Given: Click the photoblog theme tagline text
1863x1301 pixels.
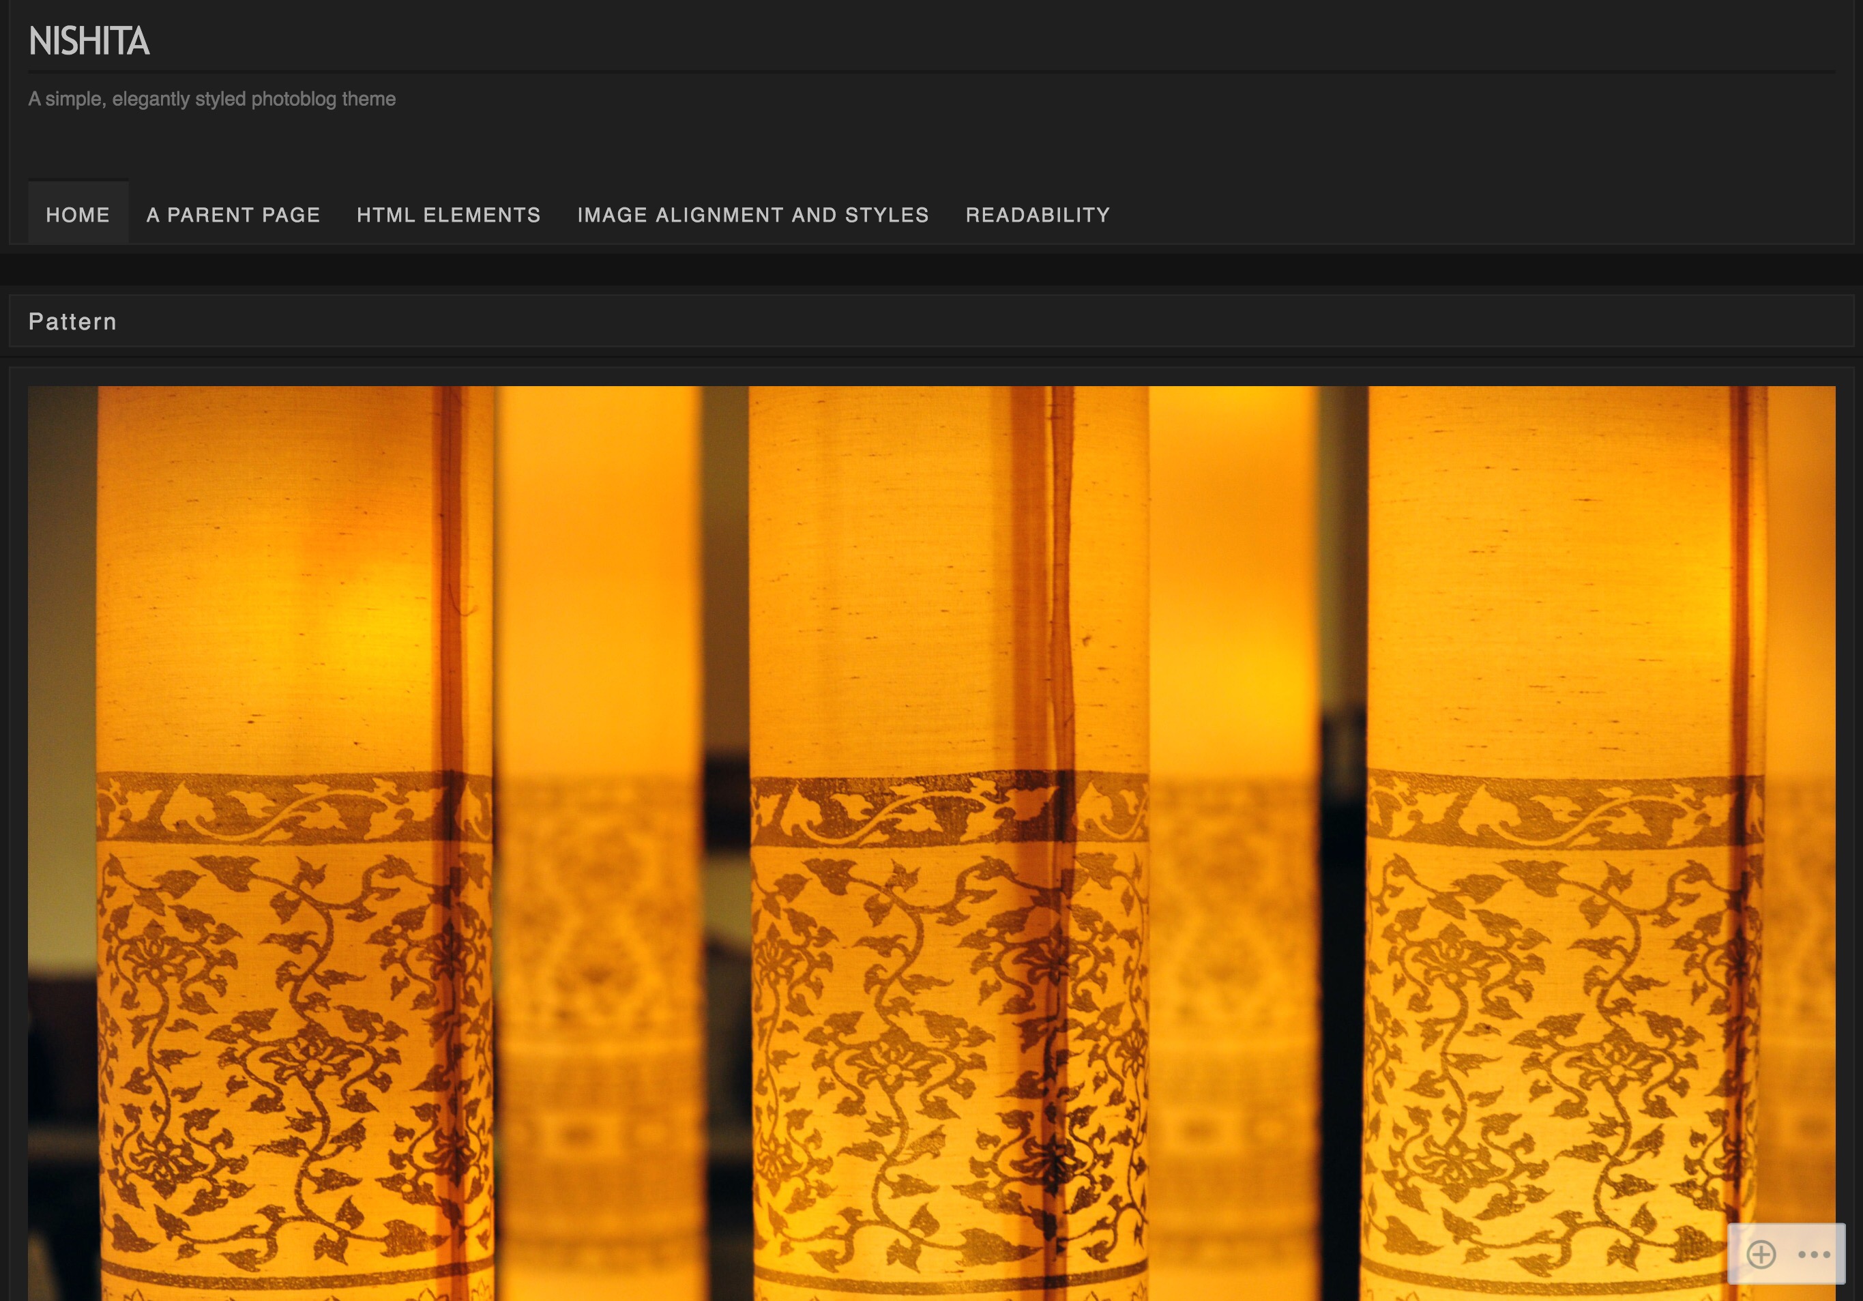Looking at the screenshot, I should coord(211,99).
